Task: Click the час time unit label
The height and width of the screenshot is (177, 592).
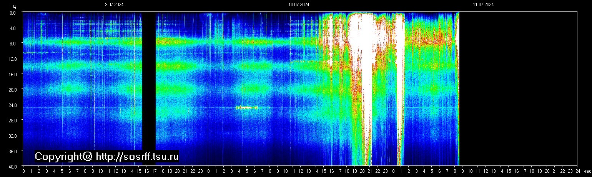Action: pos(587,171)
